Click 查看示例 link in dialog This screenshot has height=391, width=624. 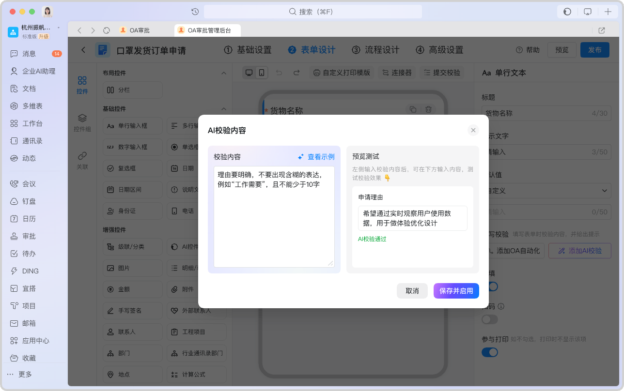coord(316,157)
